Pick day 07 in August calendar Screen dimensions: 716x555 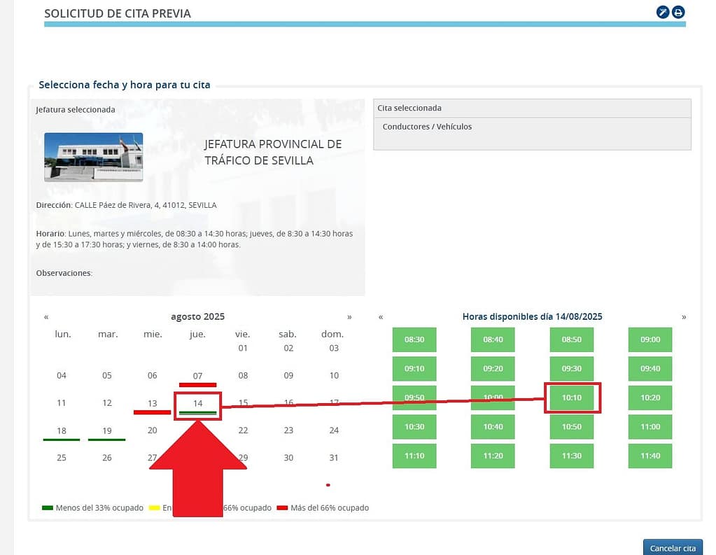click(x=197, y=377)
